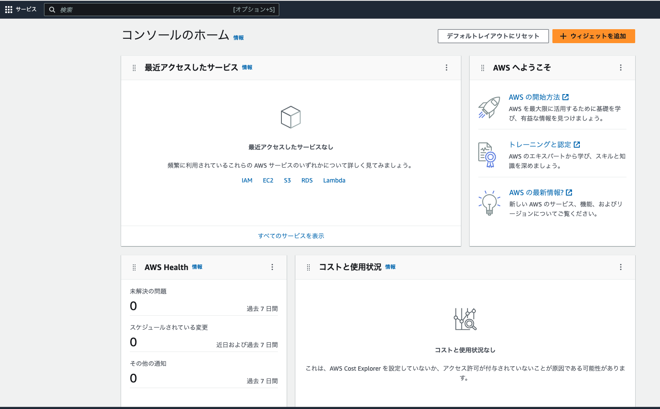The image size is (660, 409).
Task: Click サービス label in the top bar
Action: pos(26,9)
